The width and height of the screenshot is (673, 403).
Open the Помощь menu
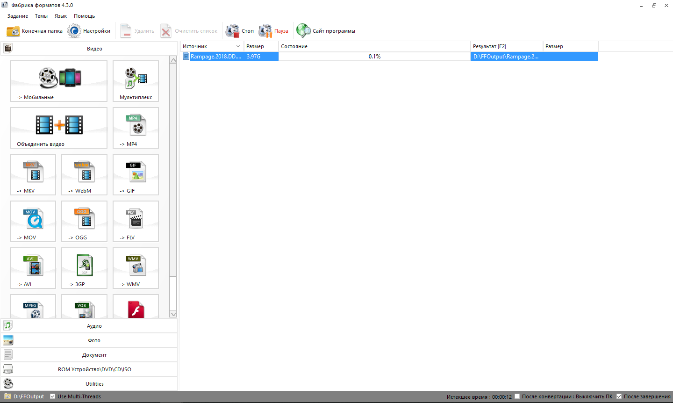tap(85, 16)
